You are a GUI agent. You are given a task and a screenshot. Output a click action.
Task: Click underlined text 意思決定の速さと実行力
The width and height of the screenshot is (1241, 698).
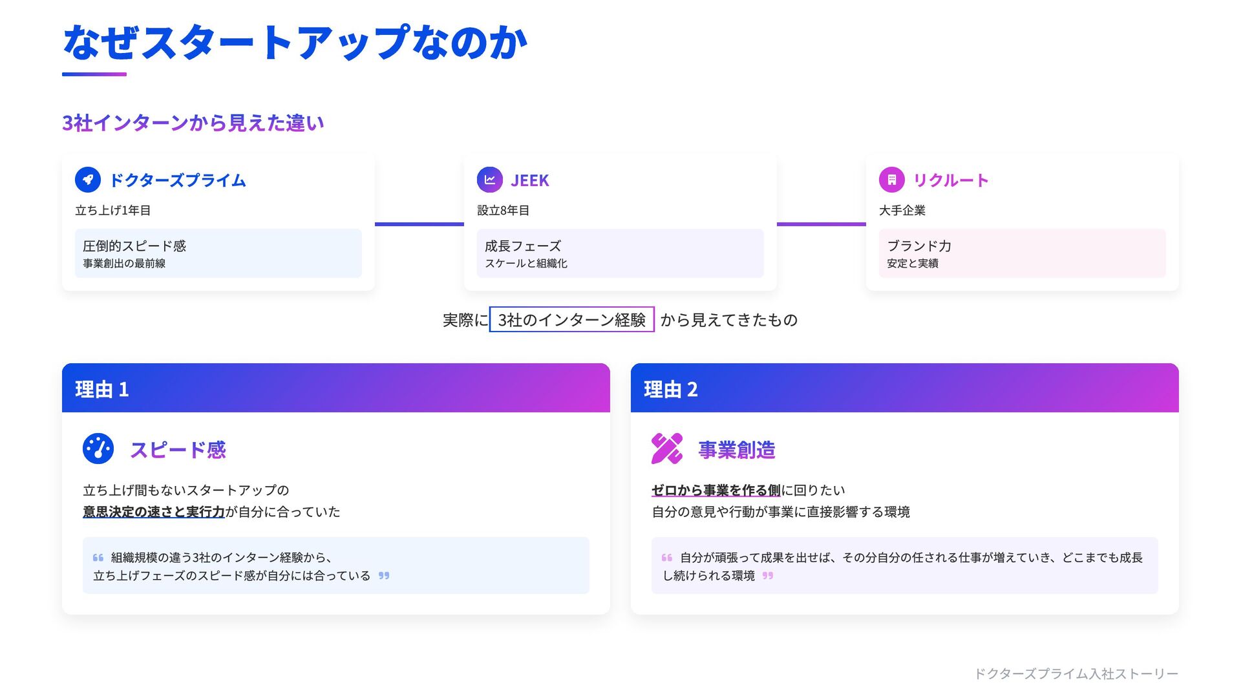click(x=154, y=512)
